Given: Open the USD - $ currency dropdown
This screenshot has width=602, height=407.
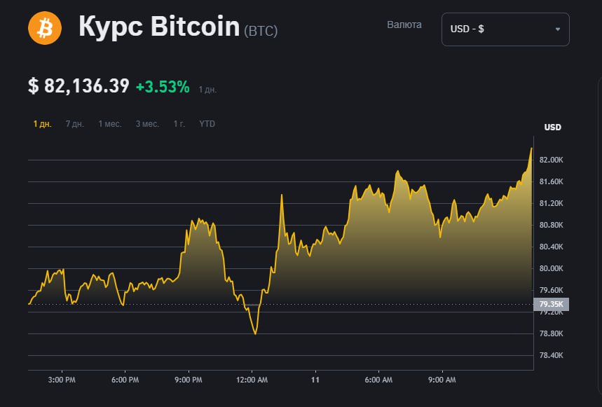Looking at the screenshot, I should [x=505, y=29].
